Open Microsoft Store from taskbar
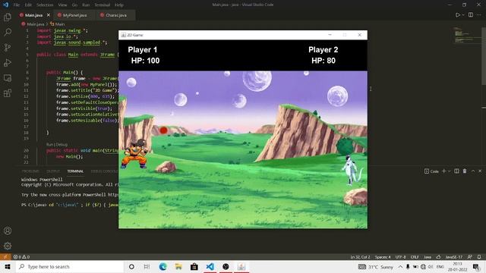Viewport: 486px width, 273px height. coord(194,266)
